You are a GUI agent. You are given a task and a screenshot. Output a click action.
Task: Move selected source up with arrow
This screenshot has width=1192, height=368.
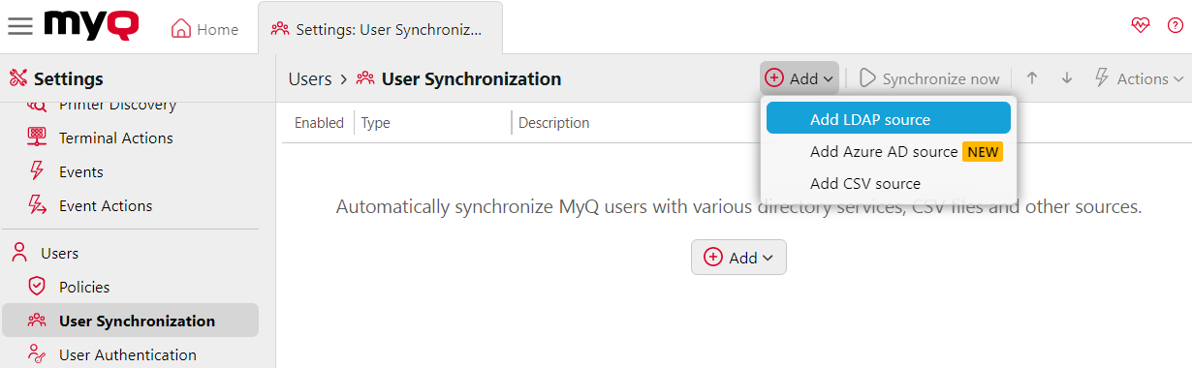coord(1032,78)
